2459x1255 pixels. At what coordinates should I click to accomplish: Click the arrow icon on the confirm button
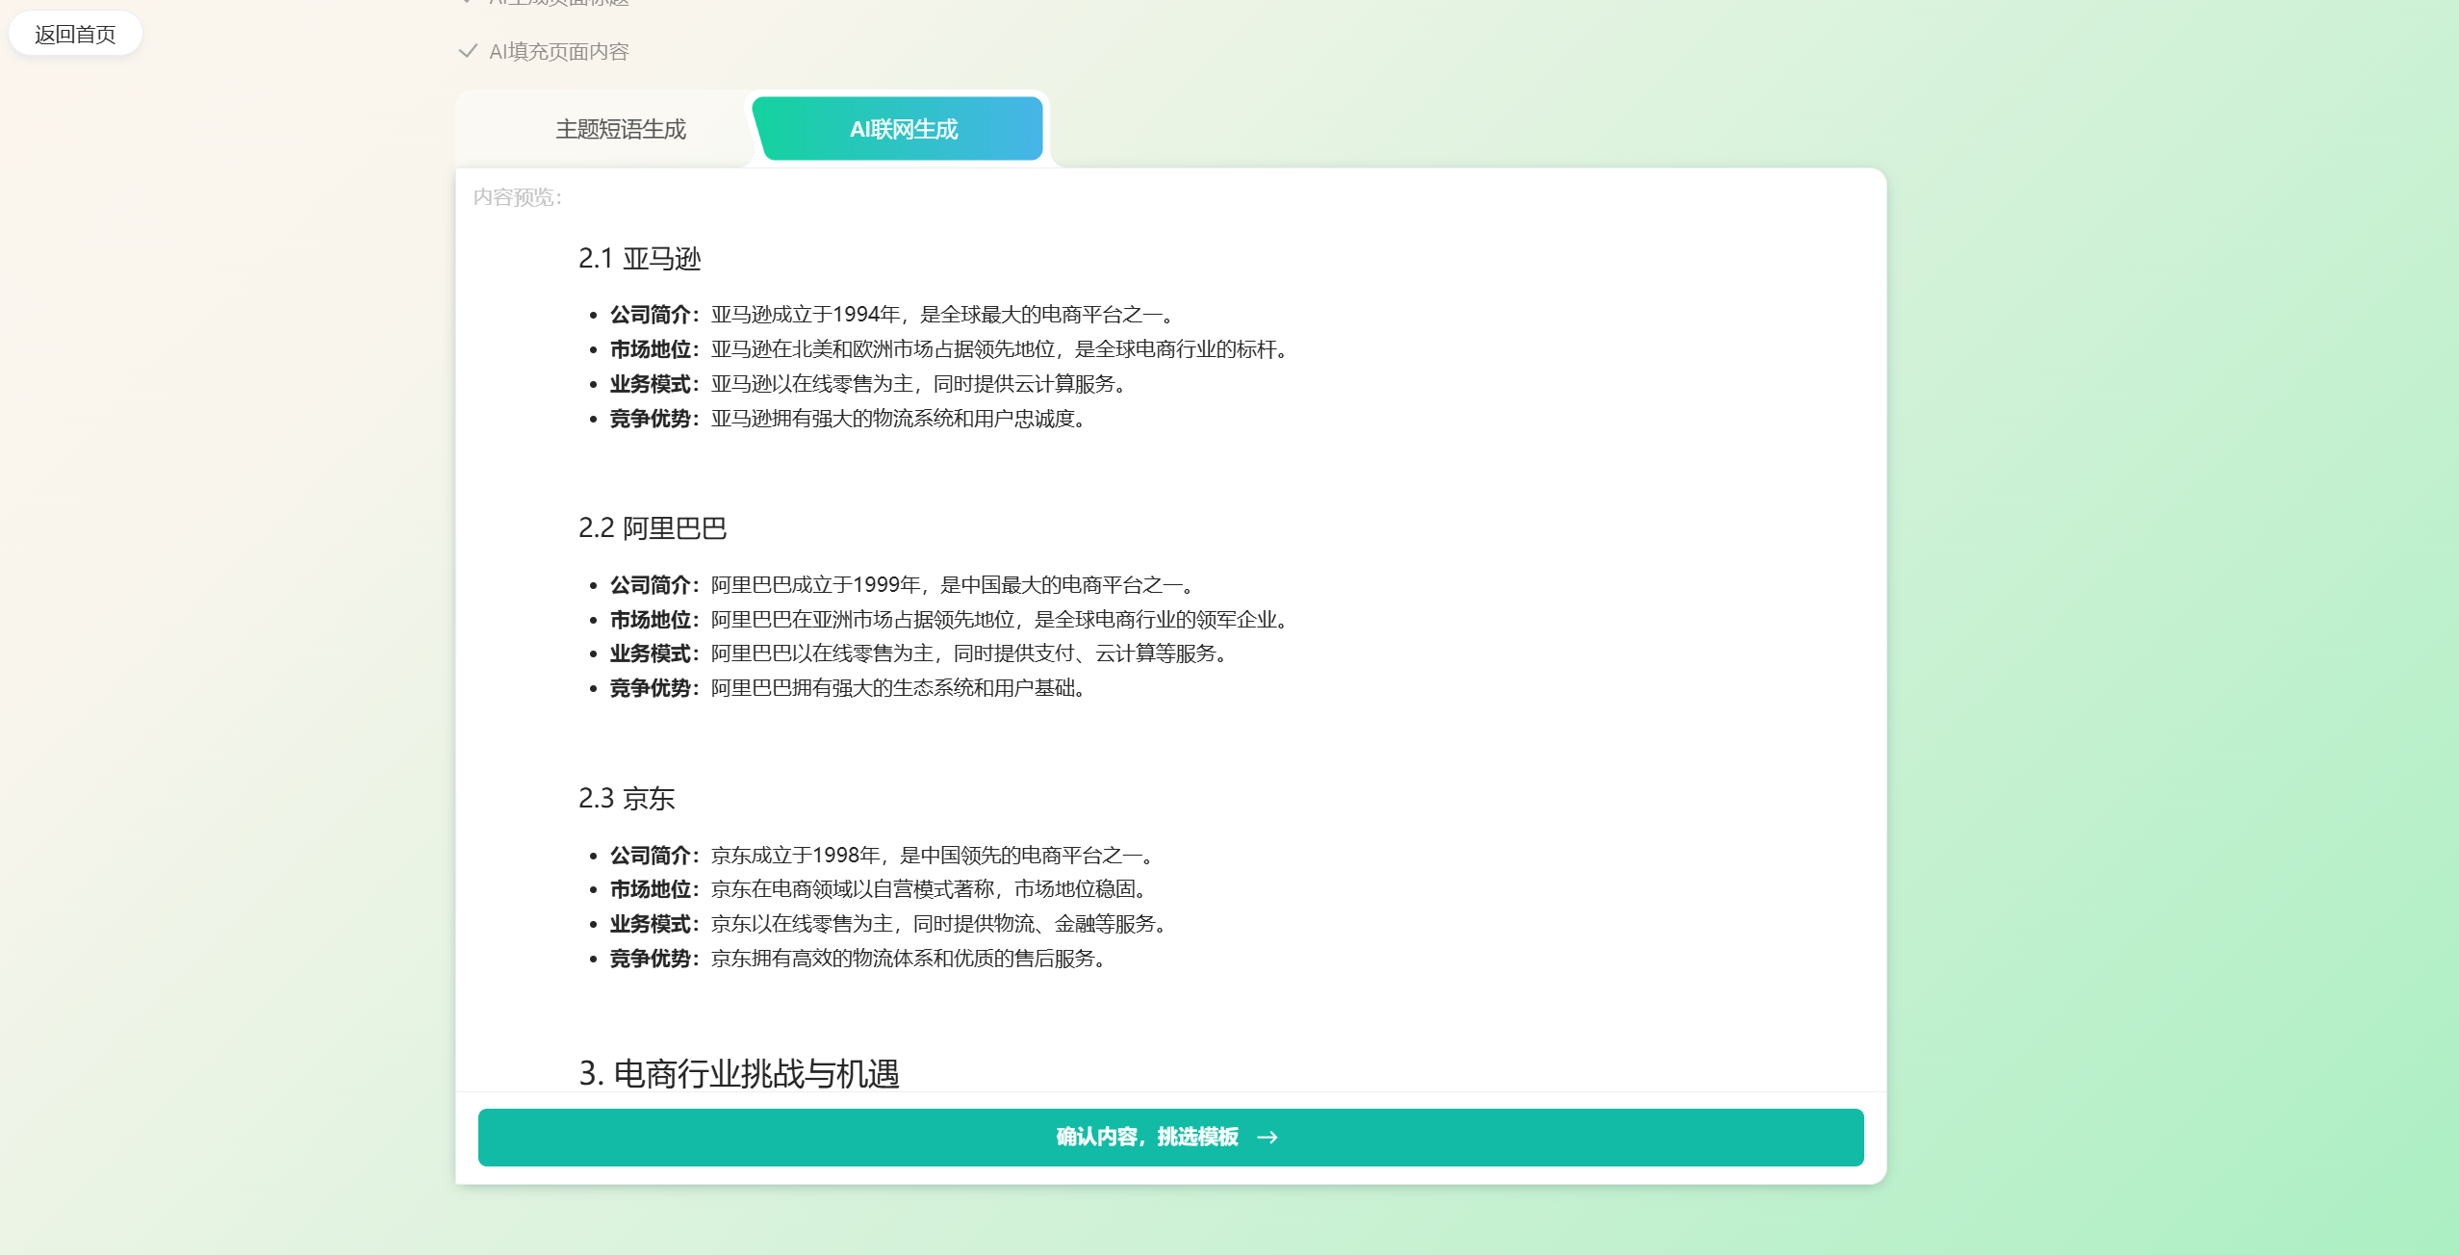pos(1268,1137)
